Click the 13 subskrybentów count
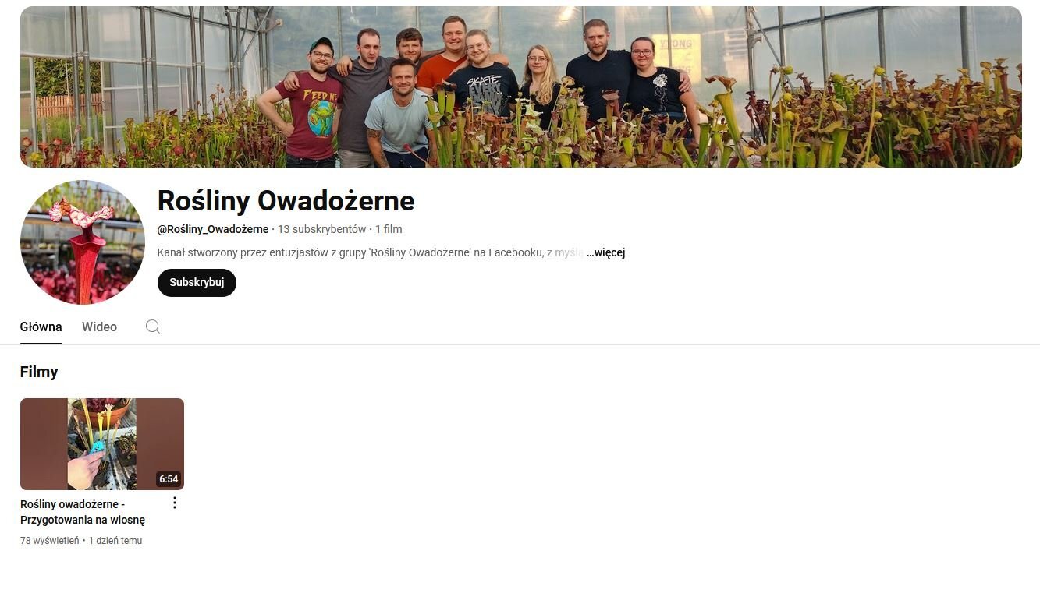Viewport: 1040px width, 593px height. click(x=321, y=229)
